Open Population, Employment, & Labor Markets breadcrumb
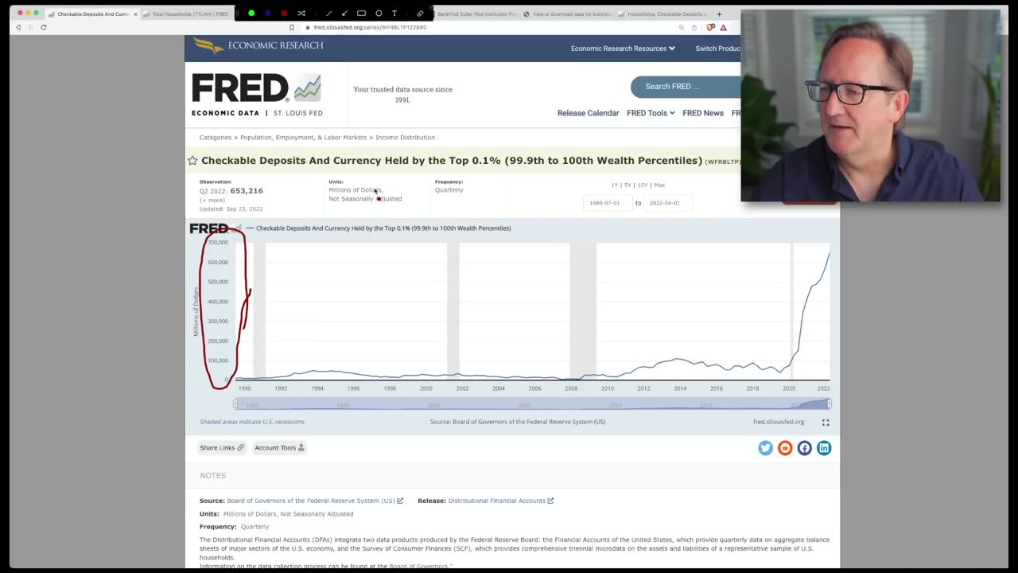The width and height of the screenshot is (1018, 573). [304, 138]
